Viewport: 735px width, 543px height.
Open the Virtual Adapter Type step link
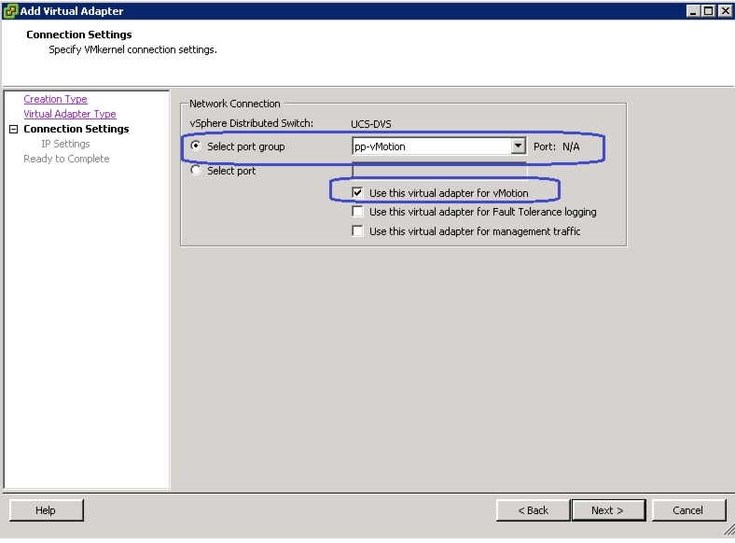point(70,114)
